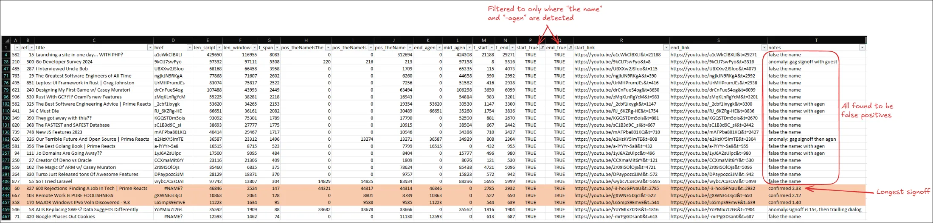Open start link for UBXXw2JSloo video
This screenshot has height=223, width=933.
615,69
